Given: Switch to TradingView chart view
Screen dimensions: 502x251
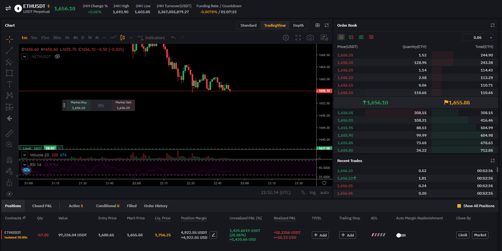Looking at the screenshot, I should (275, 26).
